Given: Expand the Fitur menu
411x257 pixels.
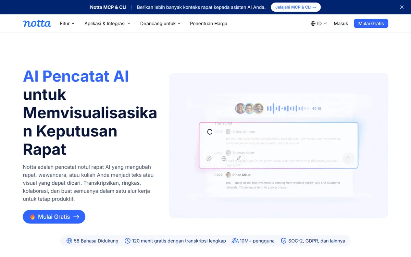Looking at the screenshot, I should [67, 24].
